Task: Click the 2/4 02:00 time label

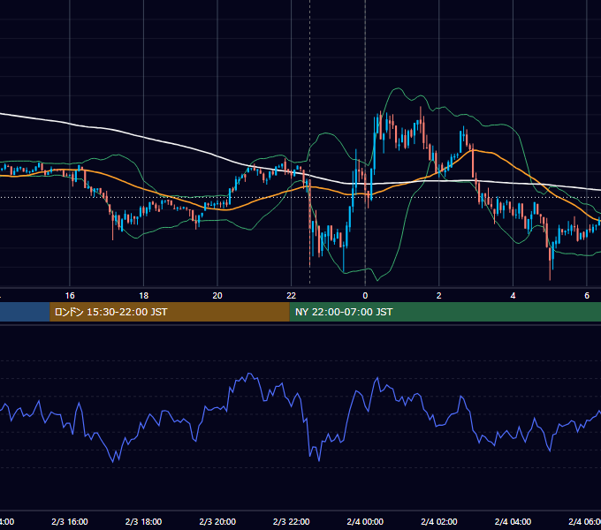Action: 439,521
